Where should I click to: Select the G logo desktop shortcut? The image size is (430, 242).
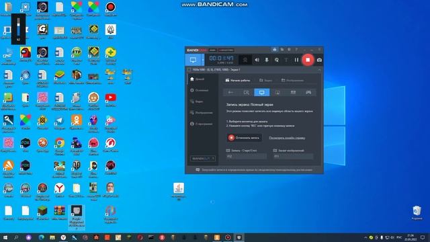coord(42,32)
